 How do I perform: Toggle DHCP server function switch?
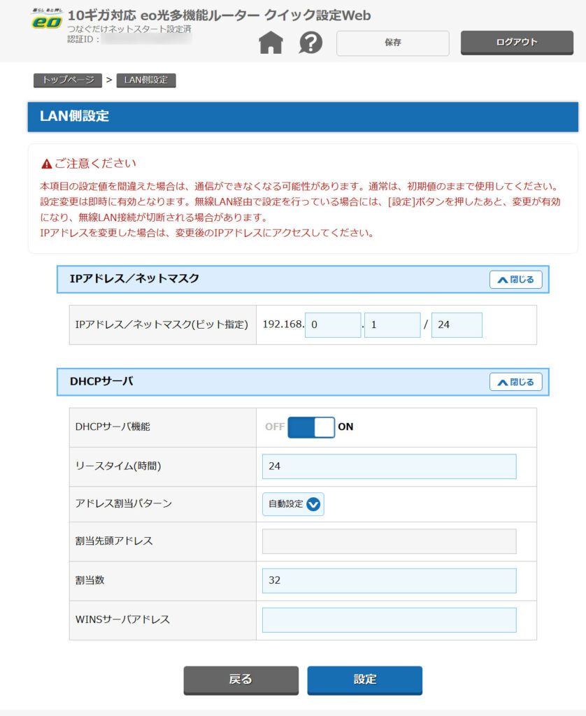pyautogui.click(x=311, y=427)
